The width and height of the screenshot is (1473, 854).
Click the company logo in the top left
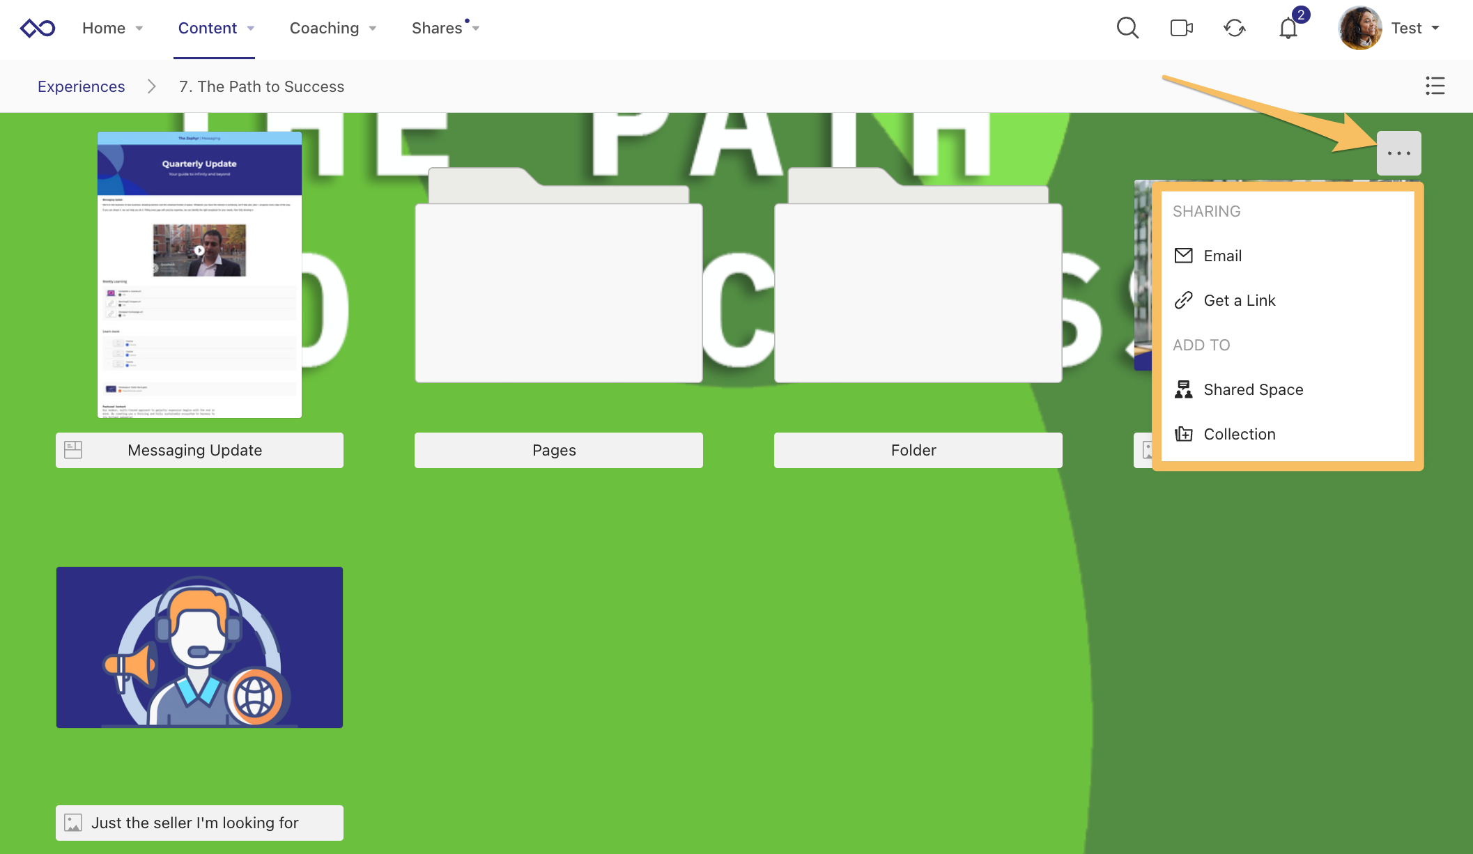coord(38,27)
